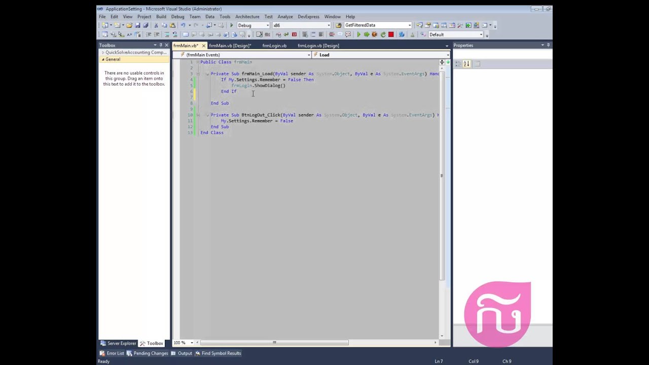Click the Copy icon in toolbar
Screen dimensions: 649x365
164,25
